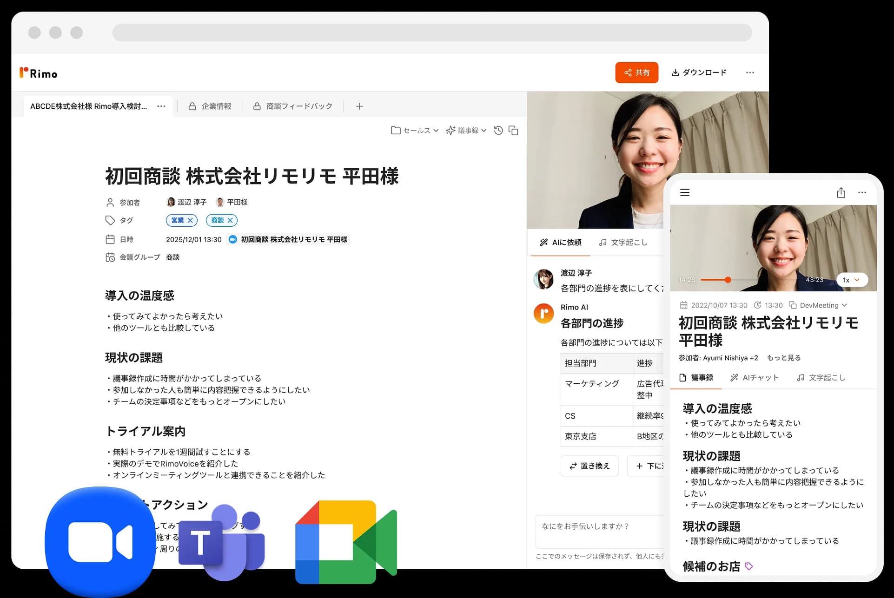Screen dimensions: 894x598
Task: Open the three-dot menu beside ダウンロード
Action: point(750,72)
